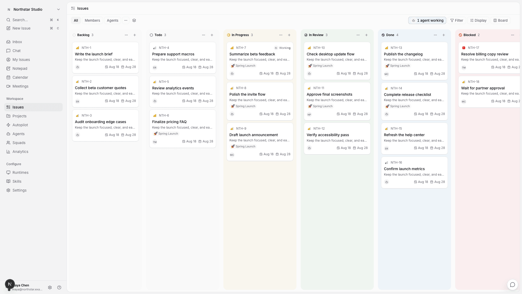Open Agents in the sidebar

click(33, 134)
